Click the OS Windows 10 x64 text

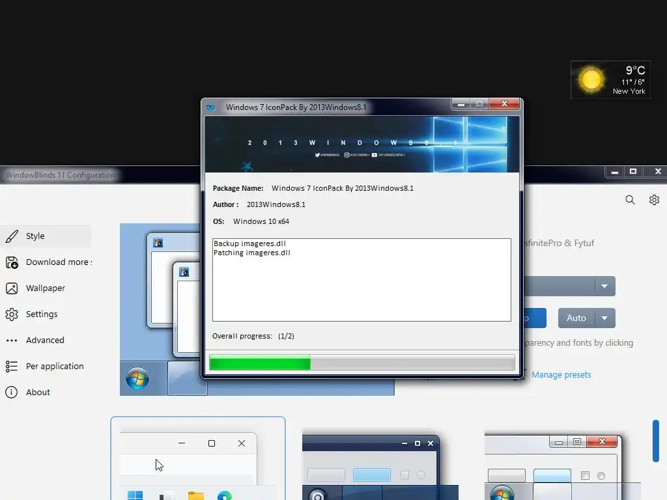(x=261, y=221)
